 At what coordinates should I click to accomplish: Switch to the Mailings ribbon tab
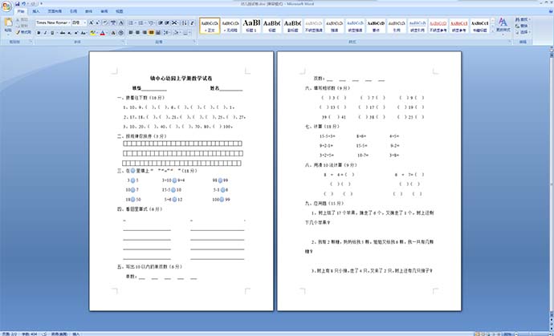(88, 11)
